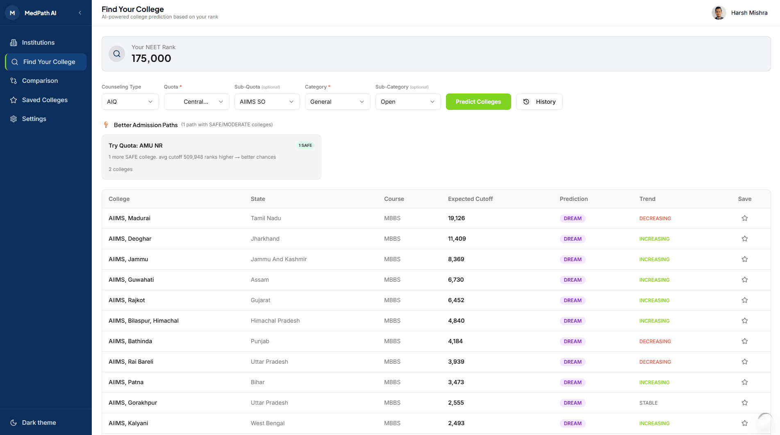Bookmark AIIMS, Patna with star icon
780x435 pixels.
tap(744, 382)
